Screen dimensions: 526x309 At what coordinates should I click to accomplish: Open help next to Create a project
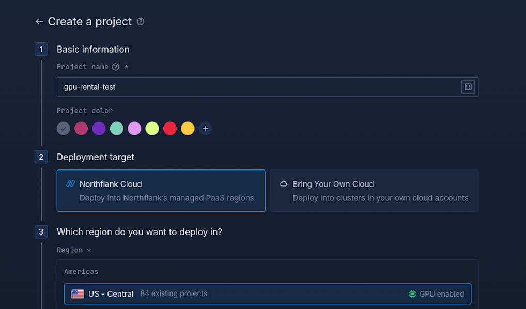point(141,22)
